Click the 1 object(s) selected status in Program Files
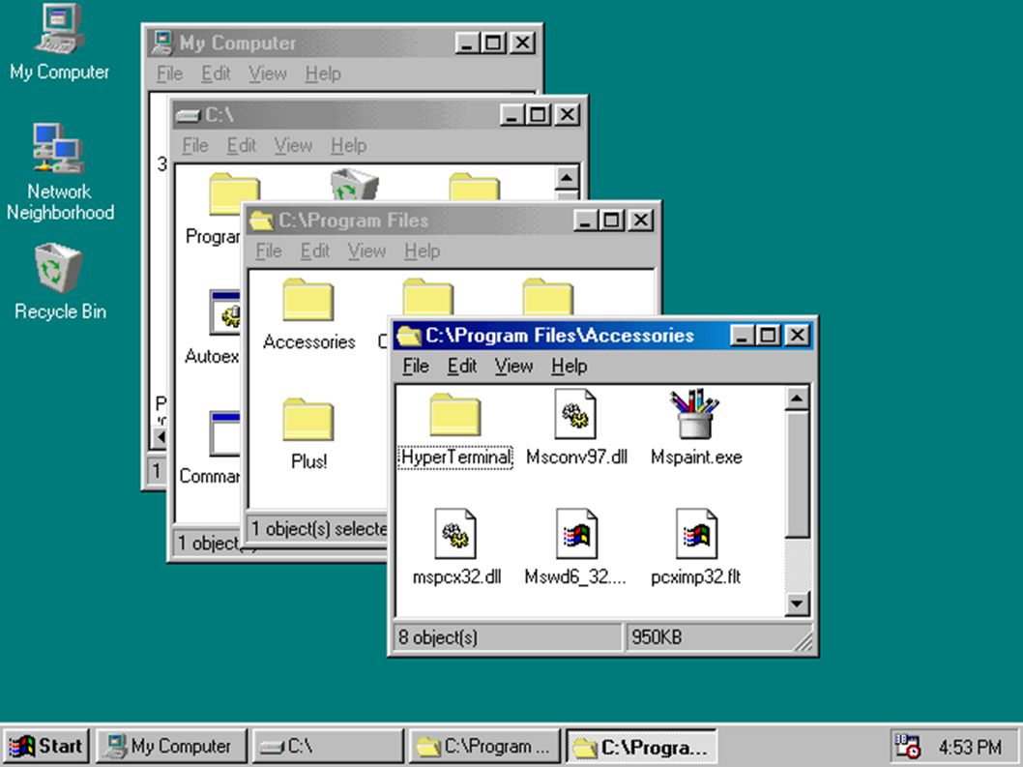The width and height of the screenshot is (1023, 767). click(x=319, y=529)
